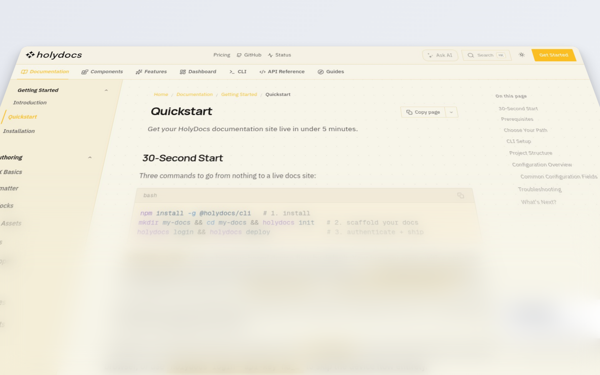Click the "npm install -g @holydocs/cli" line
The width and height of the screenshot is (600, 375).
coord(195,213)
